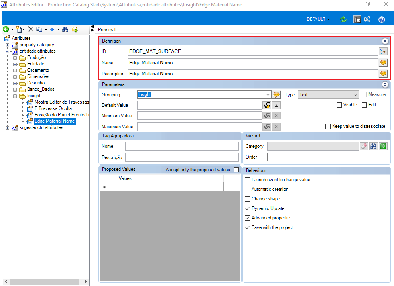This screenshot has width=394, height=286.
Task: Click the eraser icon beside Category
Action: (364, 146)
